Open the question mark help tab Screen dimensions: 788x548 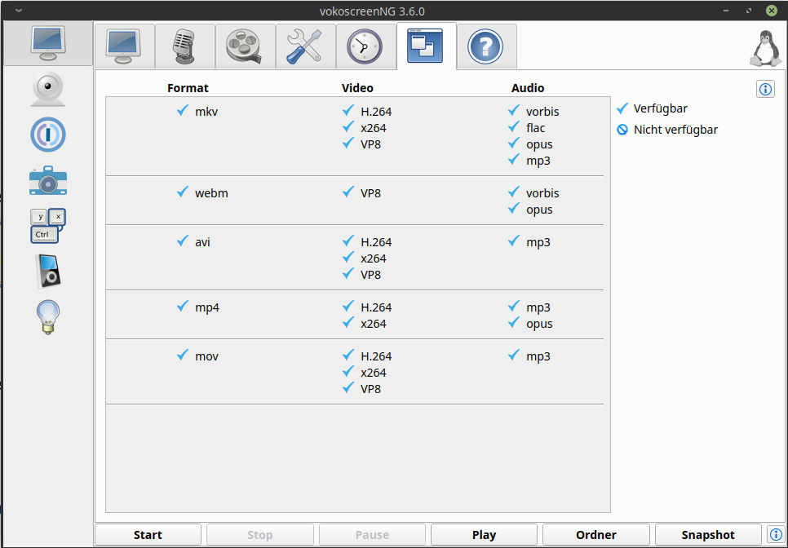486,46
